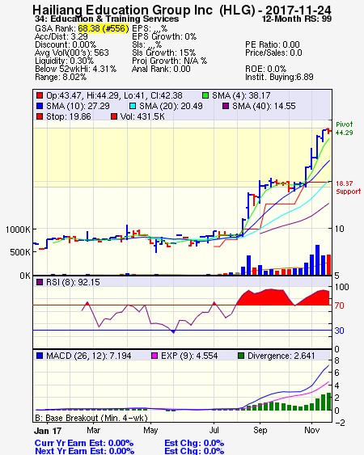The image size is (364, 455).
Task: Click the Jan 17 date axis label
Action: click(x=48, y=431)
